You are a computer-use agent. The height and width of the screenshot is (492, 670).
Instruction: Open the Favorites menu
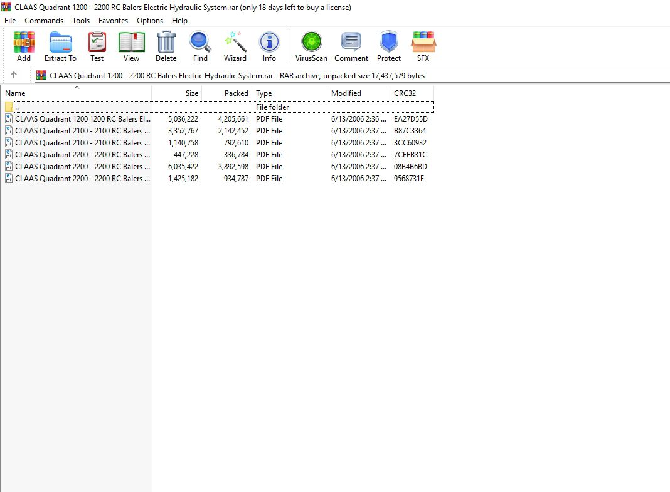[113, 21]
